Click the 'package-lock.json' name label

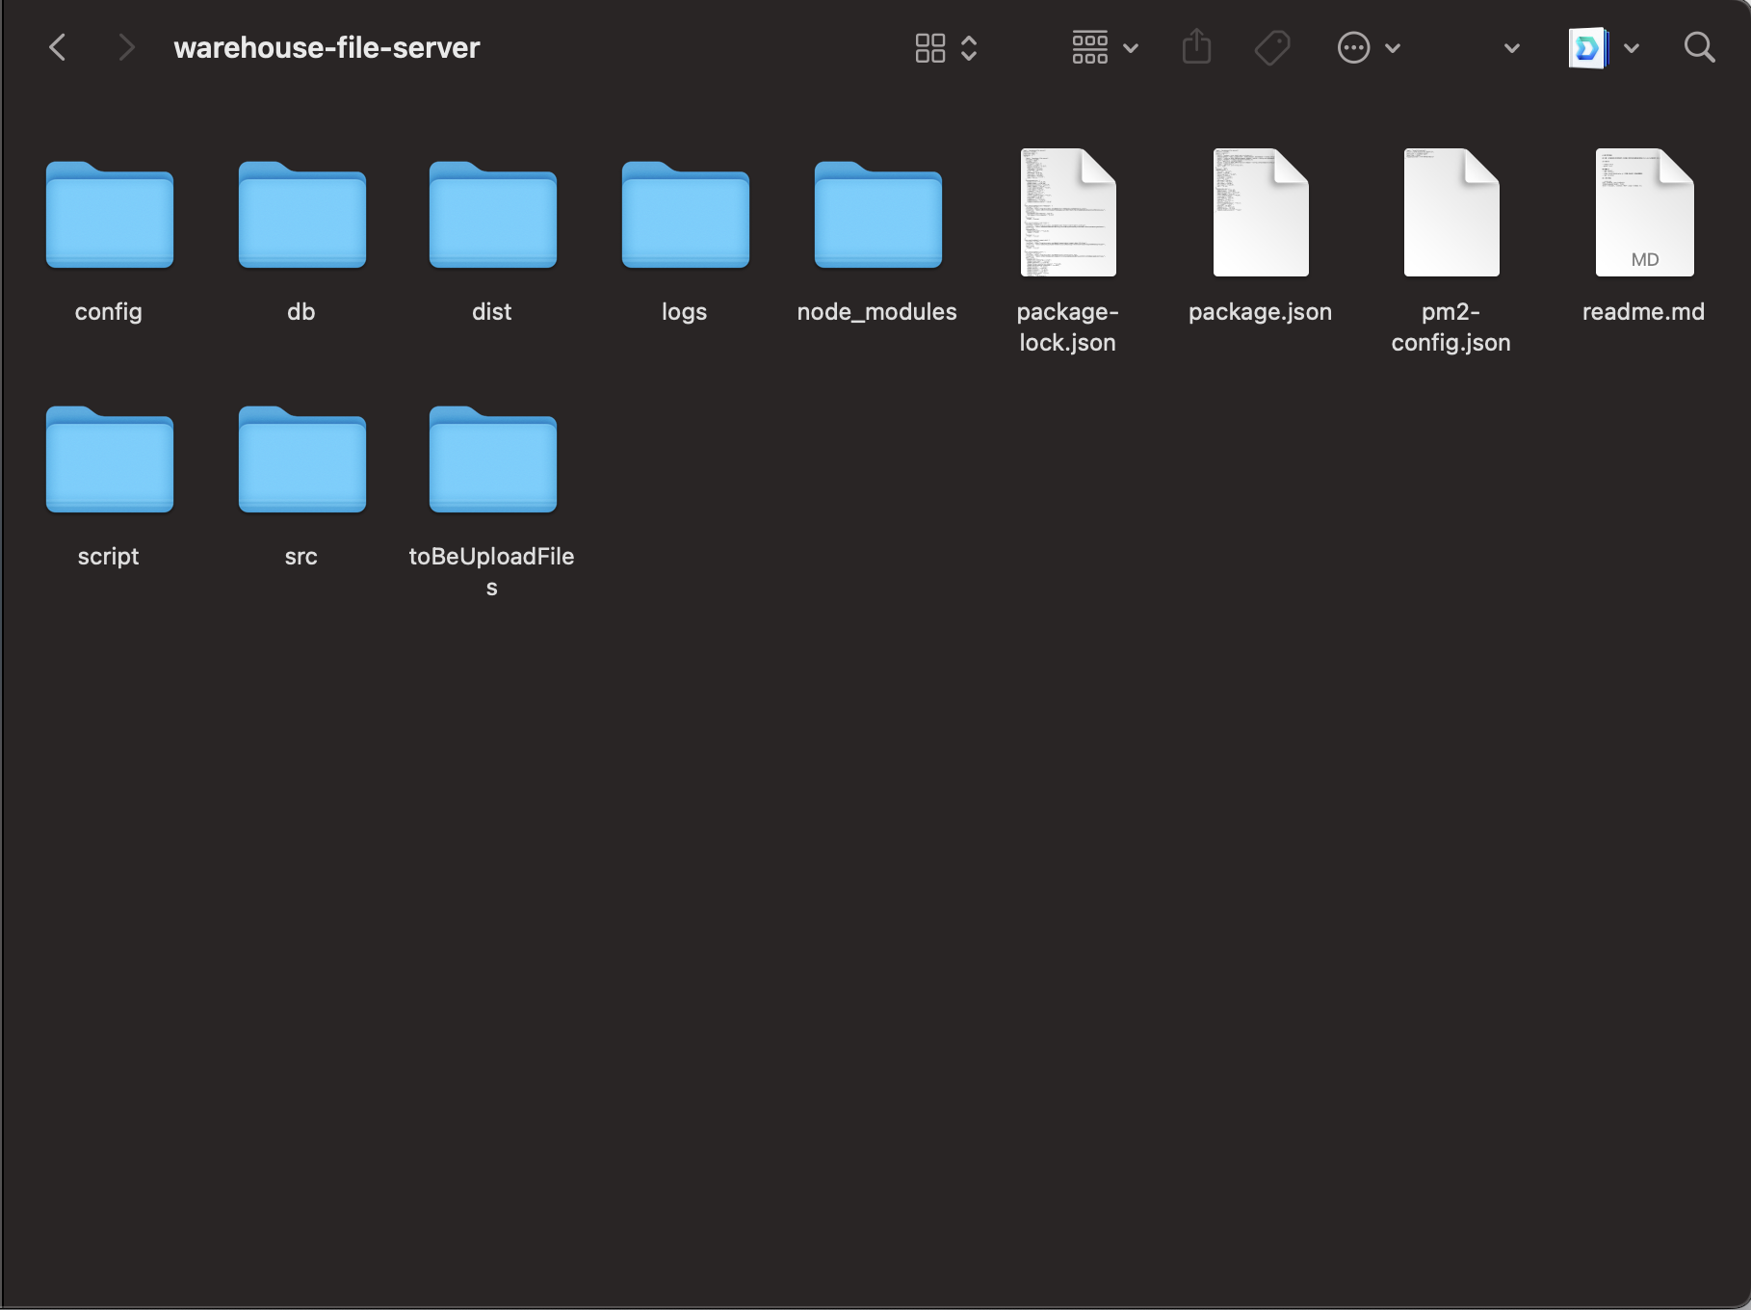[x=1068, y=327]
